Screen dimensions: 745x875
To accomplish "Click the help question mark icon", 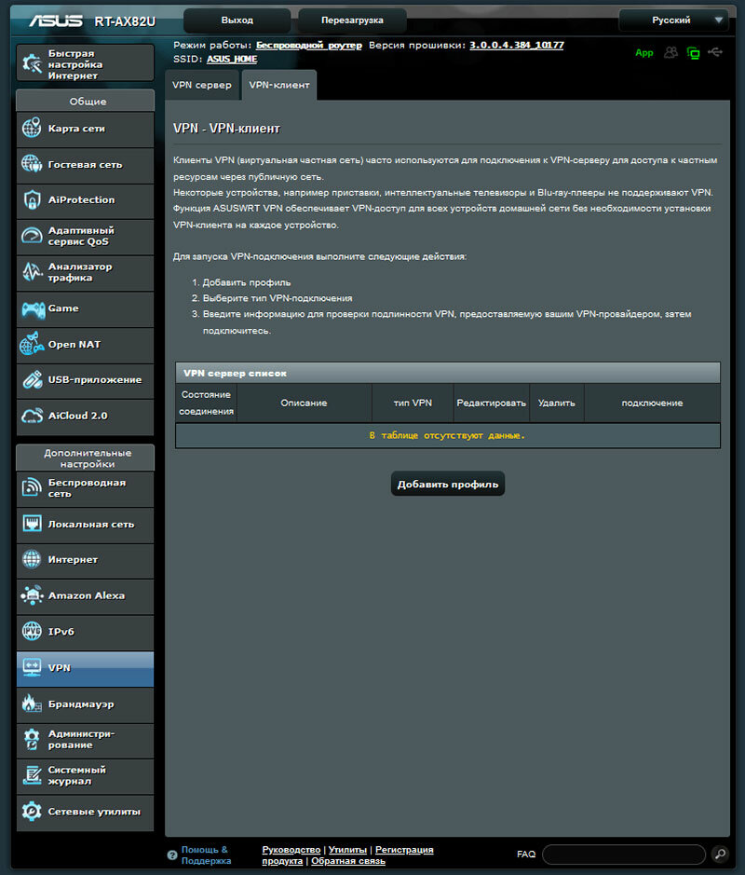I will (171, 854).
